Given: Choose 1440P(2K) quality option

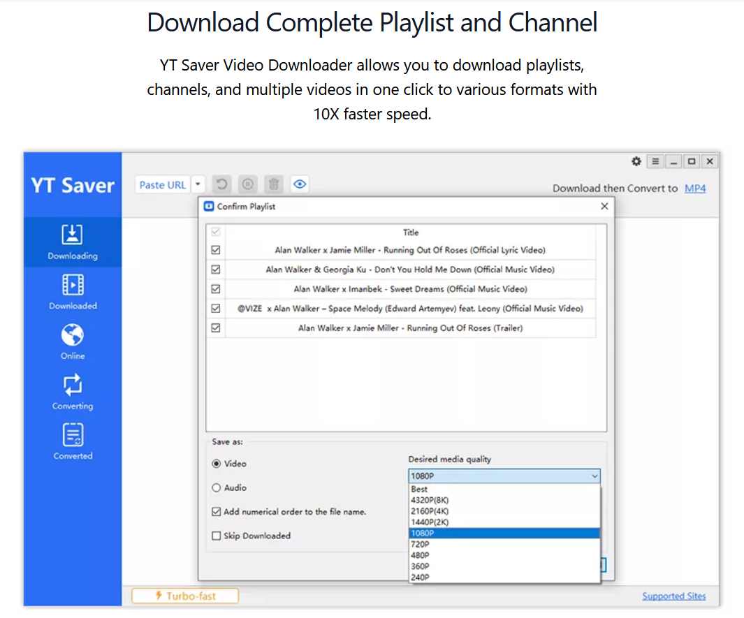Looking at the screenshot, I should tap(504, 522).
